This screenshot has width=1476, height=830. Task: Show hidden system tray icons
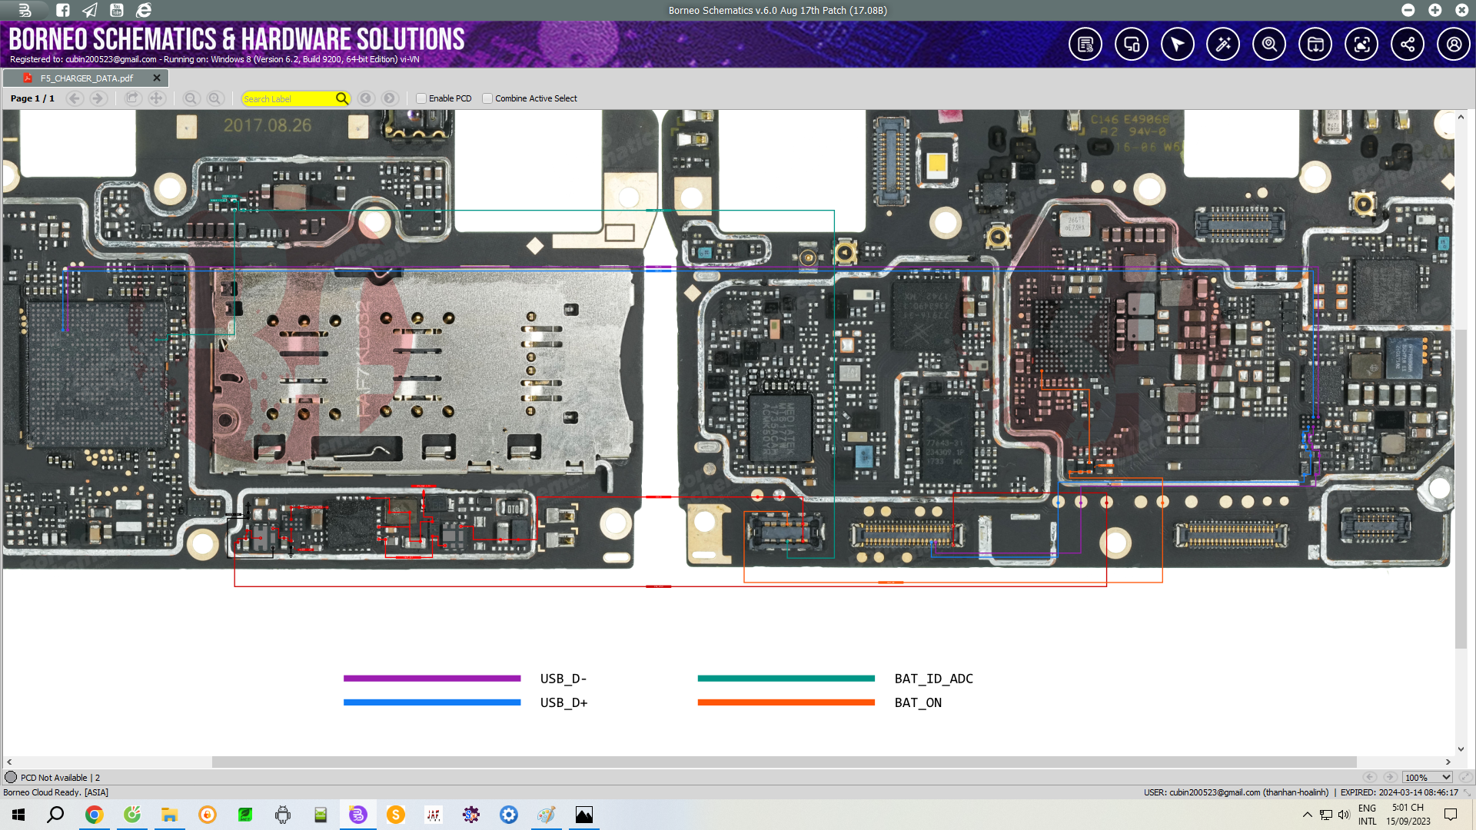tap(1308, 815)
